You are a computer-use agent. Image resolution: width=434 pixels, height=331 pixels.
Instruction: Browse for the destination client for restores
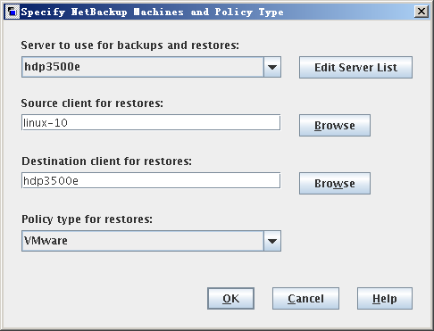pyautogui.click(x=335, y=184)
